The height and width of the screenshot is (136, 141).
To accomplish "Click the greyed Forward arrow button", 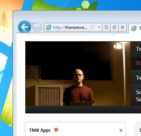I will point(37,27).
